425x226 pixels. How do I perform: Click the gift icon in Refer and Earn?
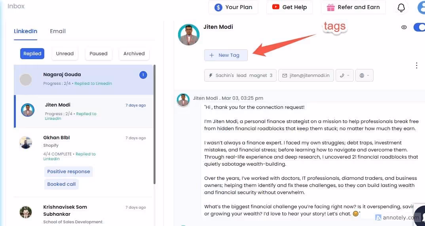[331, 7]
